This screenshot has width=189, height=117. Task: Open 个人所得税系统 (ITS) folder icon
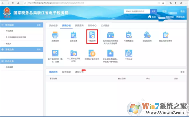[x=73, y=53]
